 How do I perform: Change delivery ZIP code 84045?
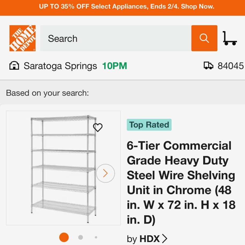[x=231, y=66]
